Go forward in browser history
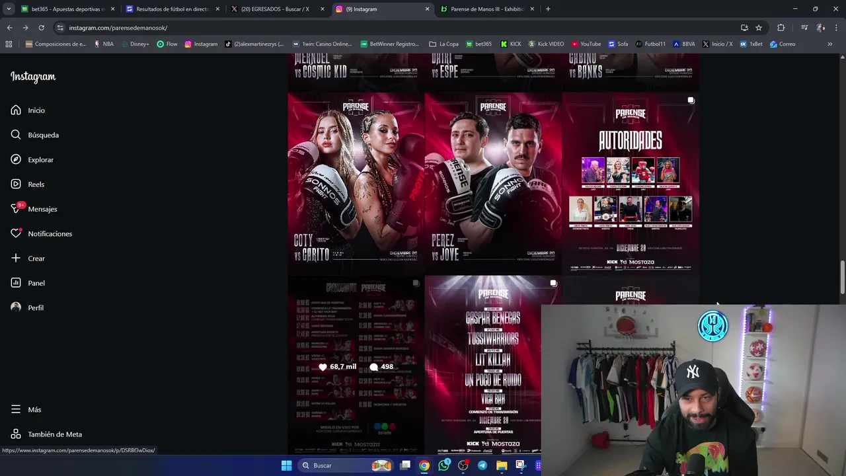Screen dimensions: 846x476 click(x=25, y=28)
